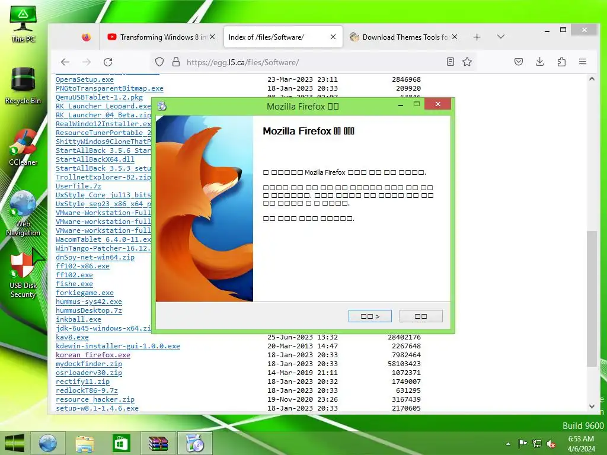Screen dimensions: 607x455
Task: Open the hummus-sys42.exe link
Action: coord(89,302)
